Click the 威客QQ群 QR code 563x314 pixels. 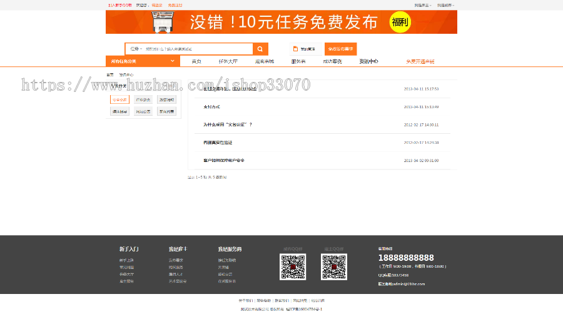point(293,267)
